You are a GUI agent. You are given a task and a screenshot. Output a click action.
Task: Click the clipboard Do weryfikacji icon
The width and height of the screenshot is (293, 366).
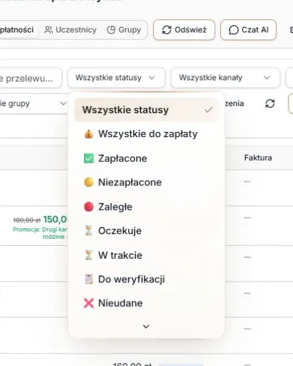tap(88, 279)
